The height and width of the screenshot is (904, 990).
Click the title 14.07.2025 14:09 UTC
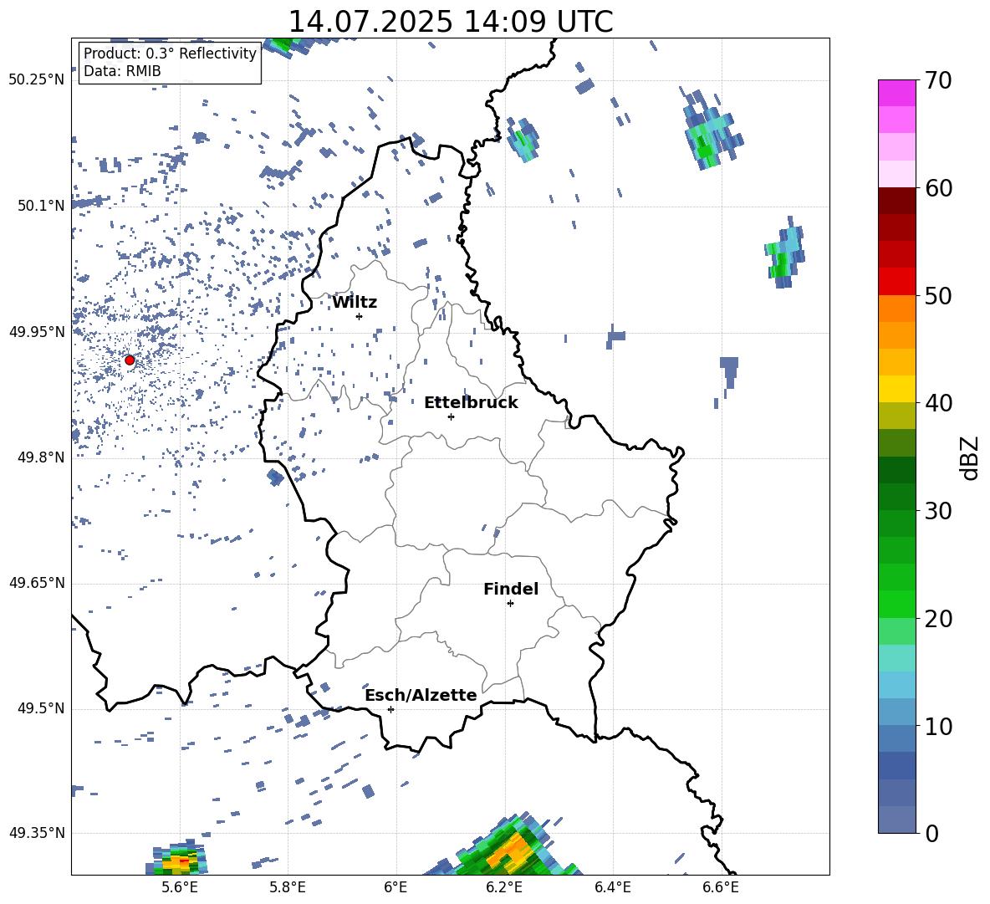[451, 22]
